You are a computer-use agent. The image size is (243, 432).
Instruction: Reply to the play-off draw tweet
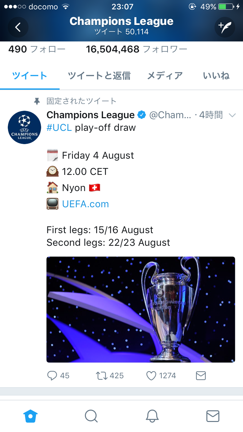point(52,376)
